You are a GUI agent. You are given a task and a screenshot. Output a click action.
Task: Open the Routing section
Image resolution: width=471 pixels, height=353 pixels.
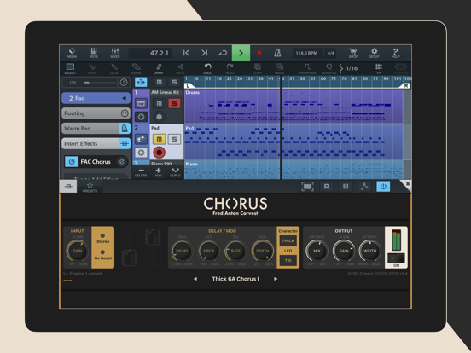click(96, 113)
